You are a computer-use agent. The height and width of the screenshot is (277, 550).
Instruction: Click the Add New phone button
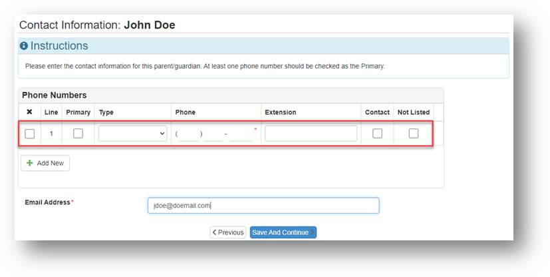pyautogui.click(x=45, y=163)
